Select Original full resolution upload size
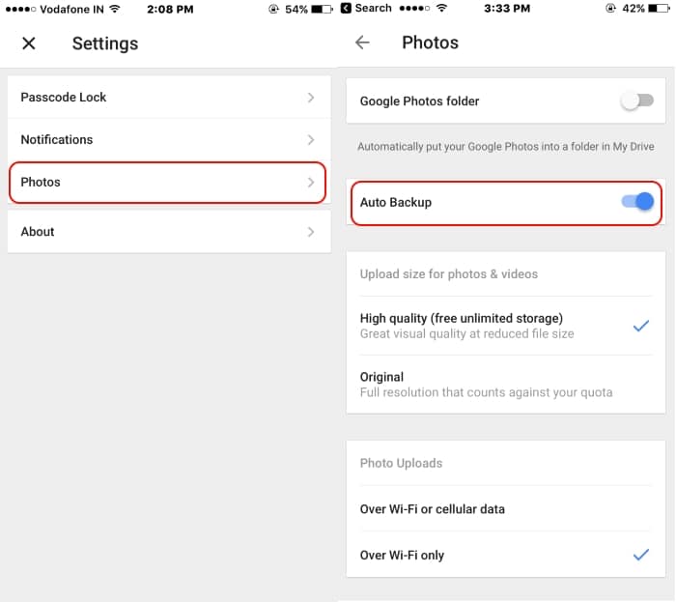 point(506,385)
